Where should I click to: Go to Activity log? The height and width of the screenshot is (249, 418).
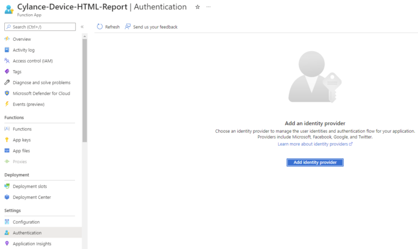tap(23, 50)
